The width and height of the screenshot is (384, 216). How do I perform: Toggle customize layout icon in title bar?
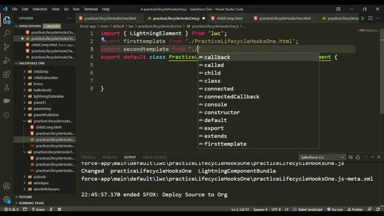(x=338, y=9)
